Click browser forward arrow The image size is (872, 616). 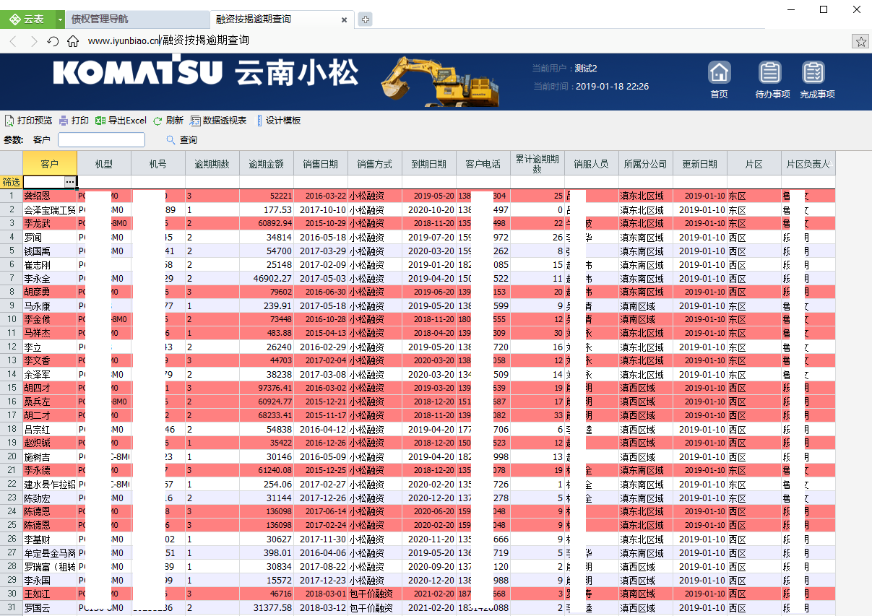pyautogui.click(x=33, y=41)
